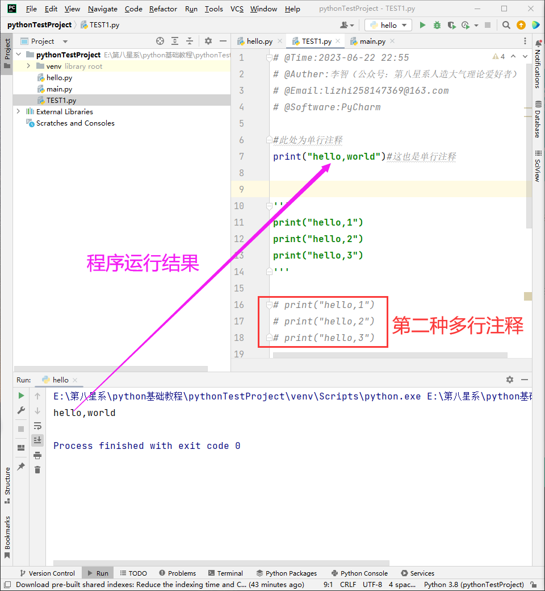
Task: Toggle the Notifications side panel
Action: tap(538, 64)
